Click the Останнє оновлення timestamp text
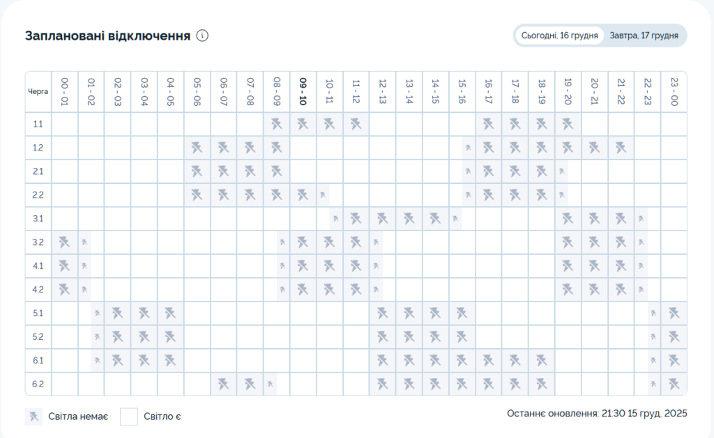This screenshot has width=714, height=438. pos(597,414)
